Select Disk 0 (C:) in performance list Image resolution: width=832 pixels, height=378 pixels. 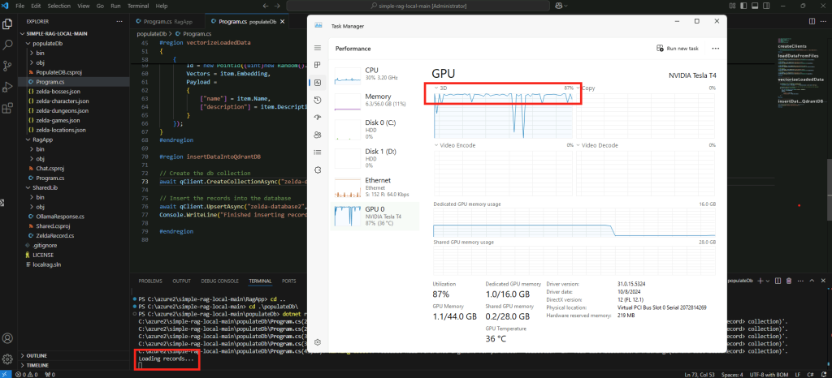[375, 129]
